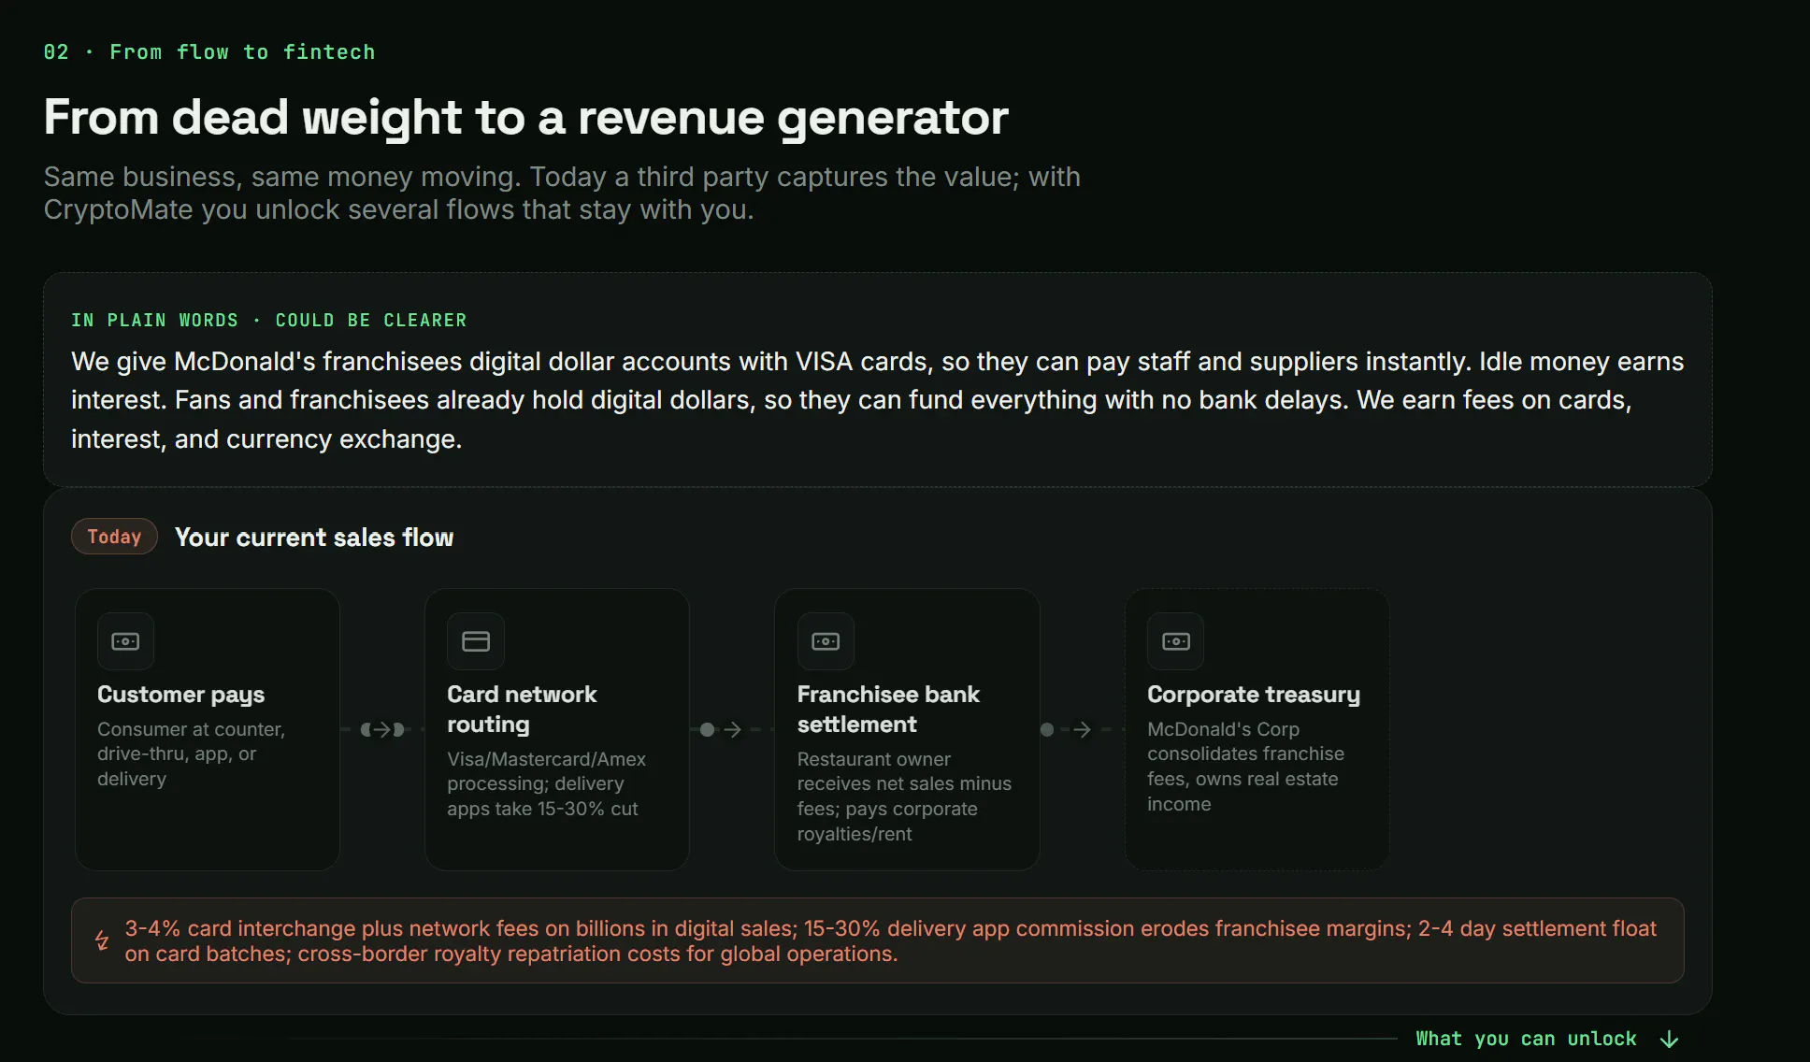Image resolution: width=1810 pixels, height=1062 pixels.
Task: Click the arrow between Customer pays and Card network
Action: pos(382,729)
